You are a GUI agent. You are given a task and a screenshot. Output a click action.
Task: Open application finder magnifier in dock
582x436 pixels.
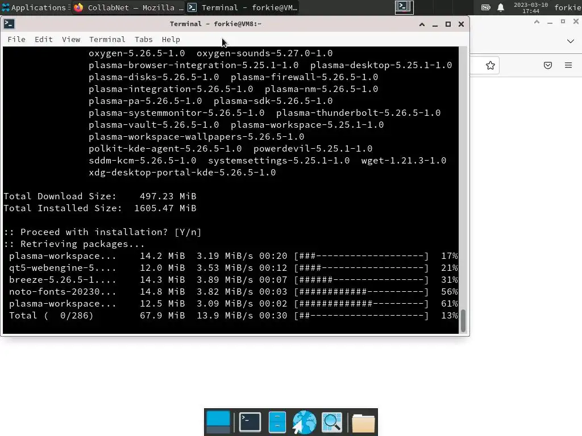click(331, 422)
